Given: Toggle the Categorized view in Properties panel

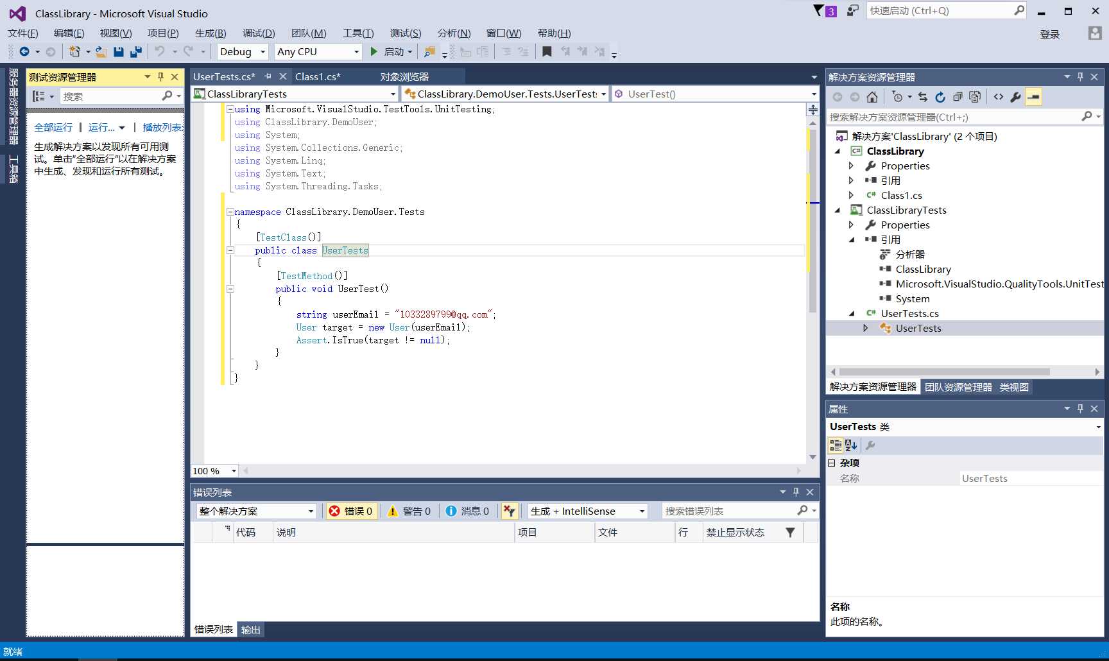Looking at the screenshot, I should pyautogui.click(x=836, y=445).
